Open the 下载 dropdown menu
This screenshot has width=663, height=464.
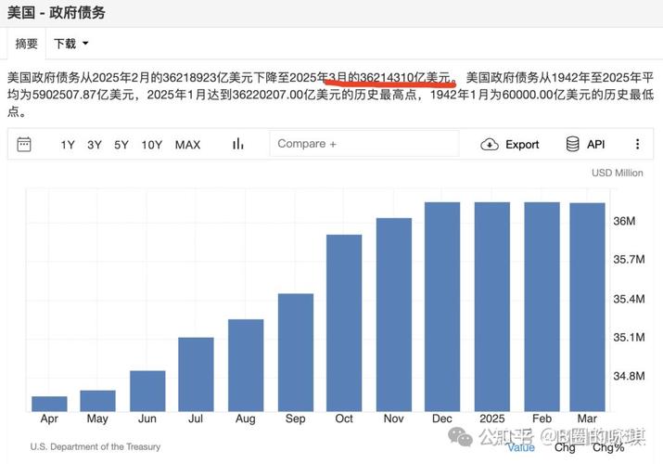click(71, 44)
